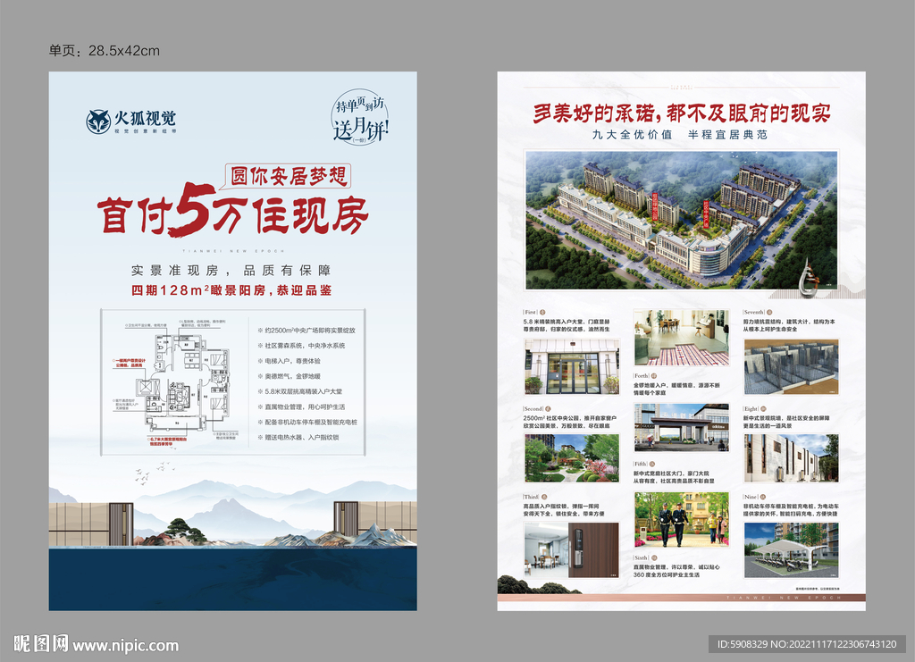Click the www.nipic.com link at the bottom left
The height and width of the screenshot is (662, 915).
125,646
